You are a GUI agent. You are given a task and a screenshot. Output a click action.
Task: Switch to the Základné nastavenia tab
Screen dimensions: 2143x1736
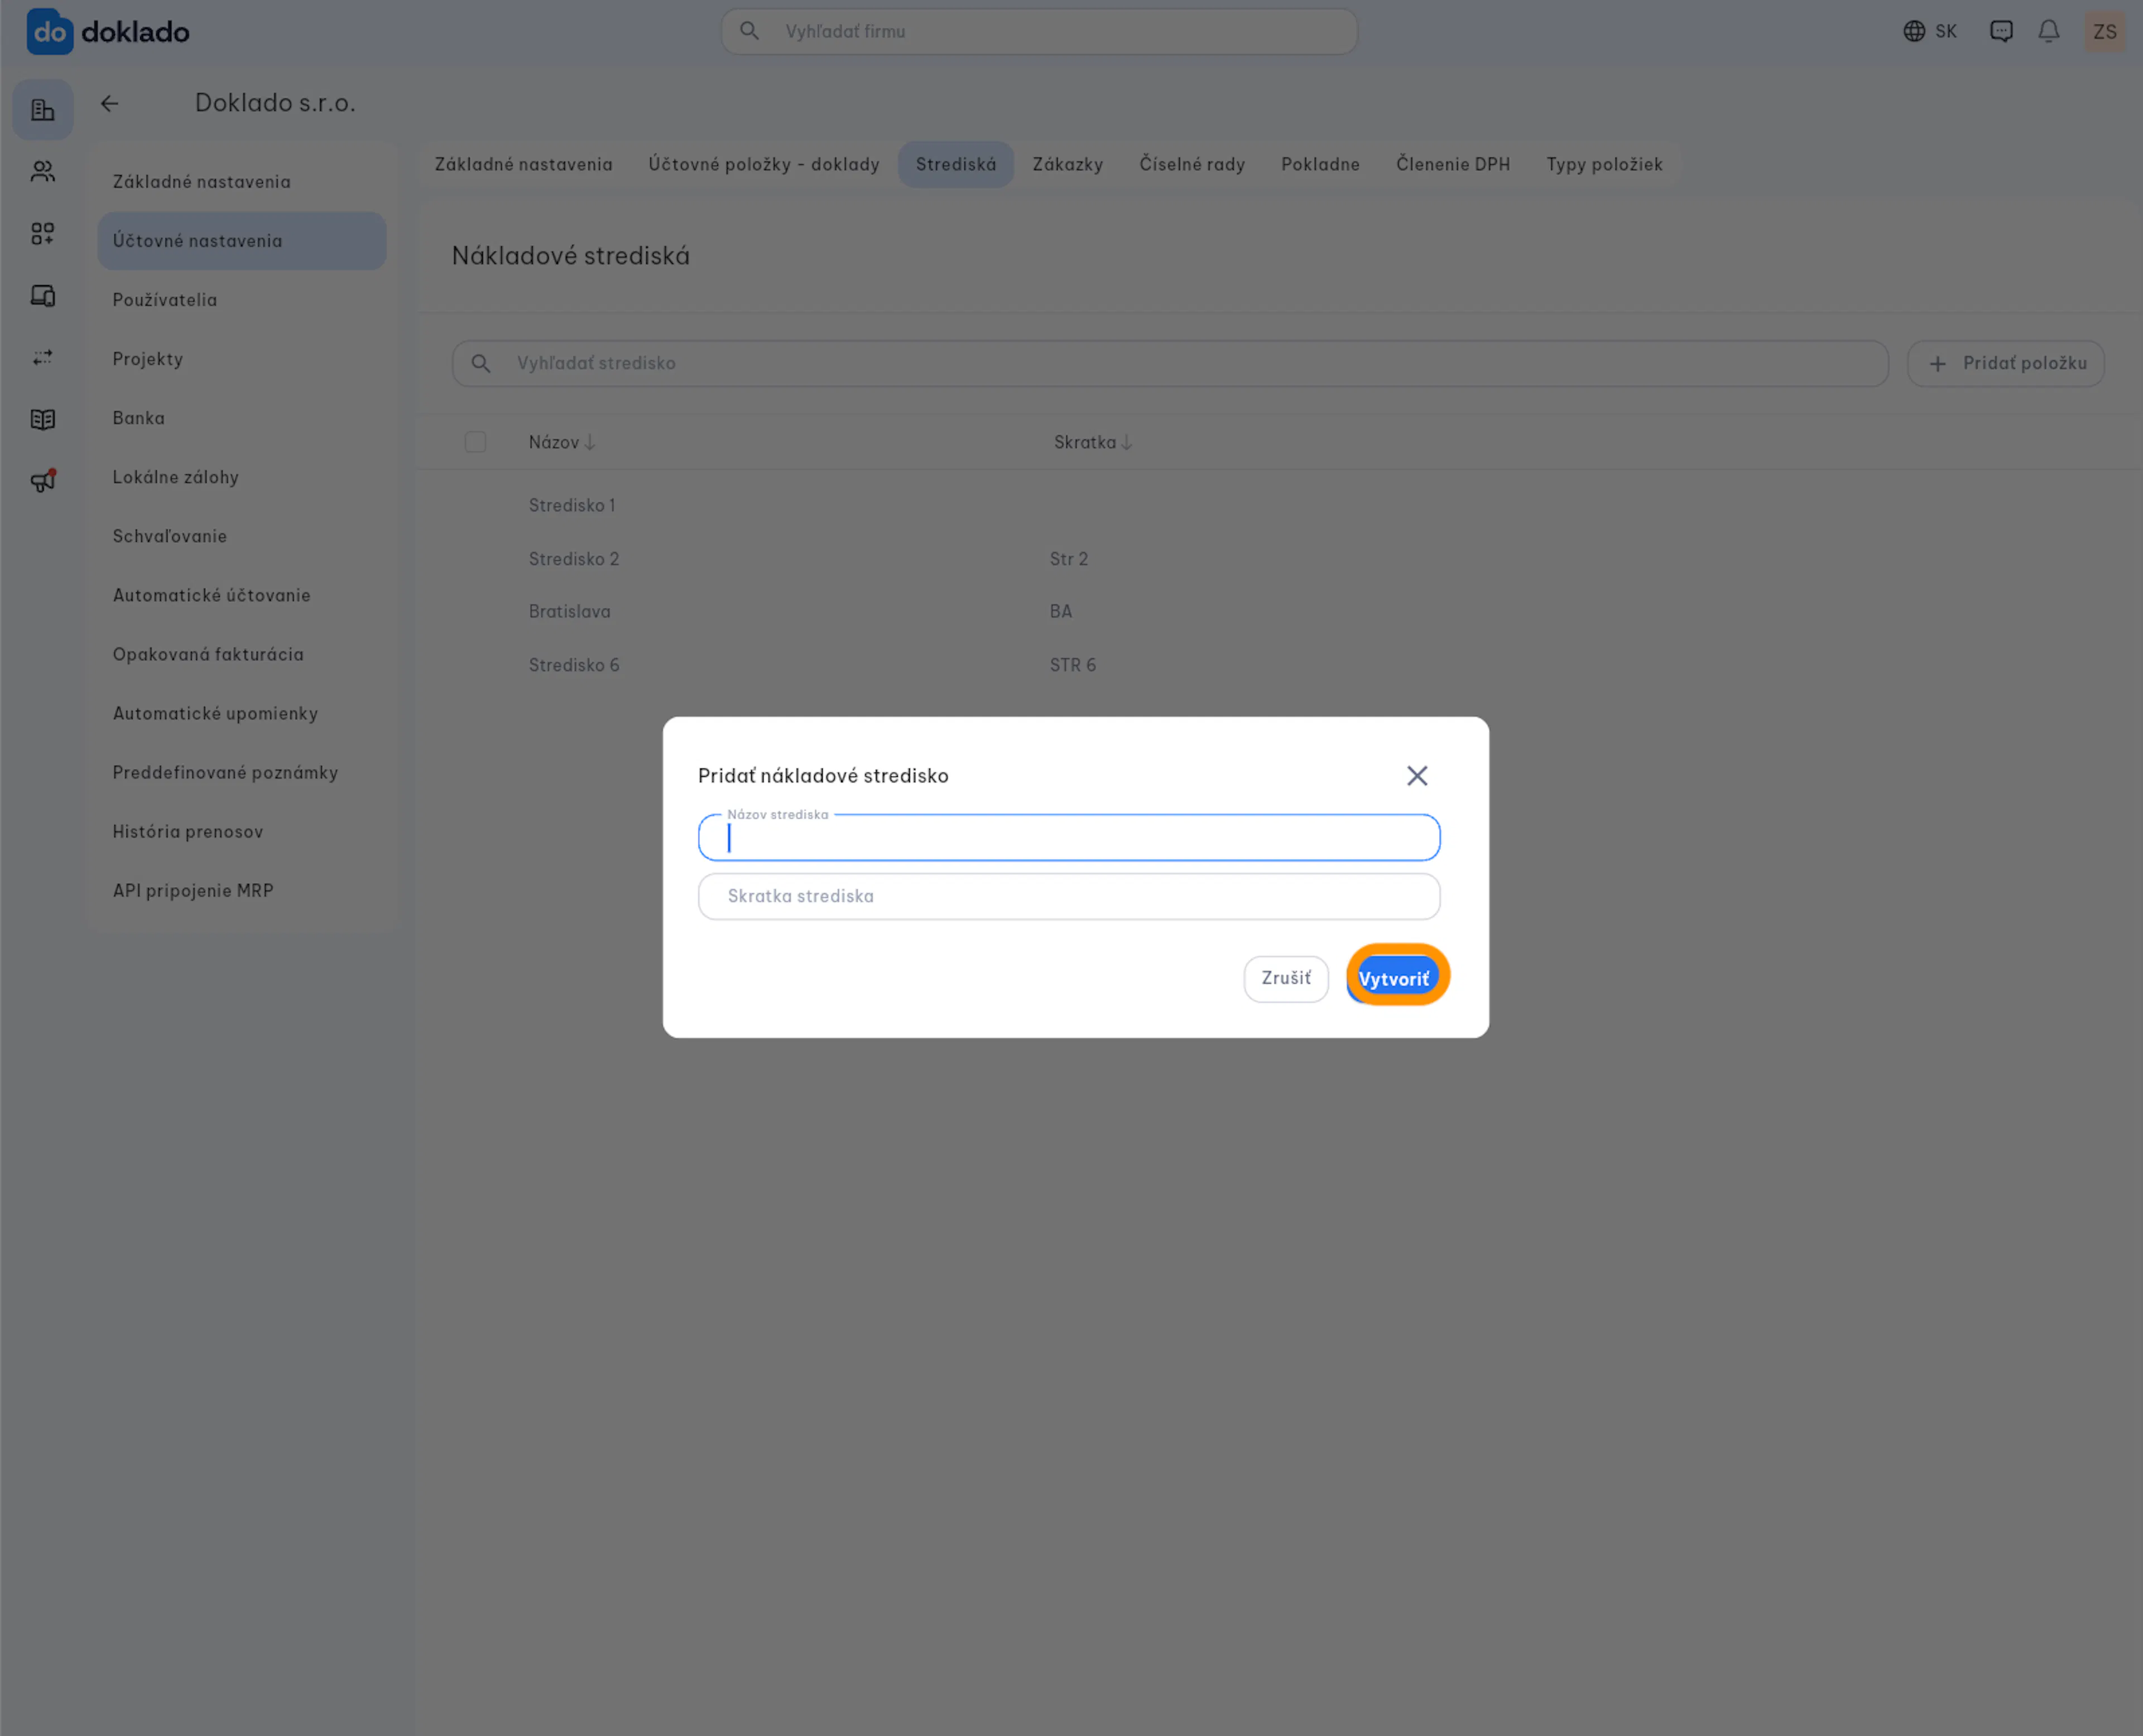coord(524,165)
